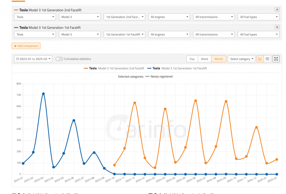
Task: Select Week granularity
Action: [x=204, y=59]
